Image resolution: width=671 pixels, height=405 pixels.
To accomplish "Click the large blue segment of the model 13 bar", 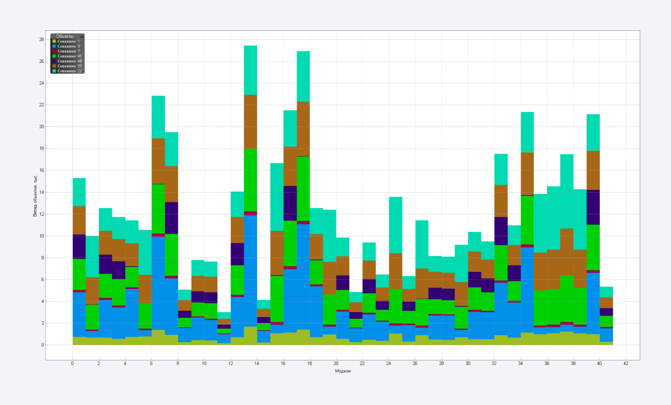I will coord(251,271).
